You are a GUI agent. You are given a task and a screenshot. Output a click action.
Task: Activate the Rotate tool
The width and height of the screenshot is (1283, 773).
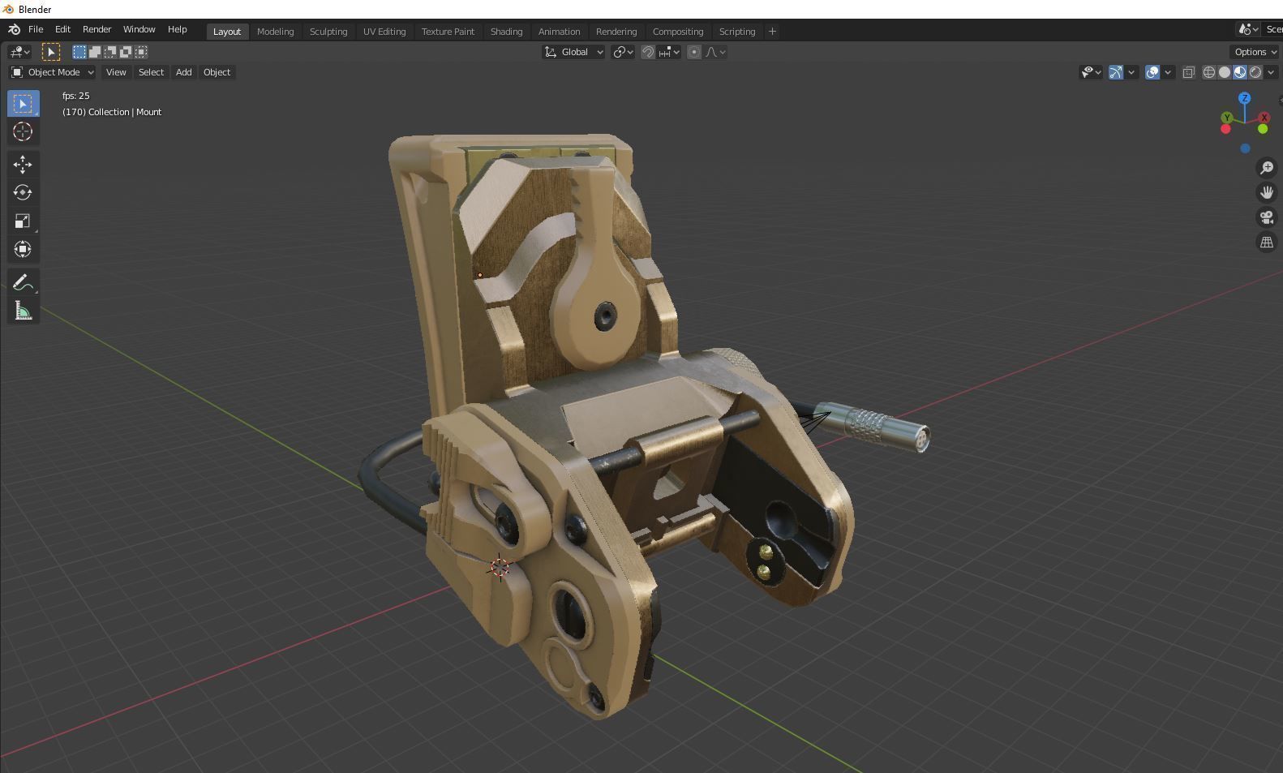(x=23, y=193)
